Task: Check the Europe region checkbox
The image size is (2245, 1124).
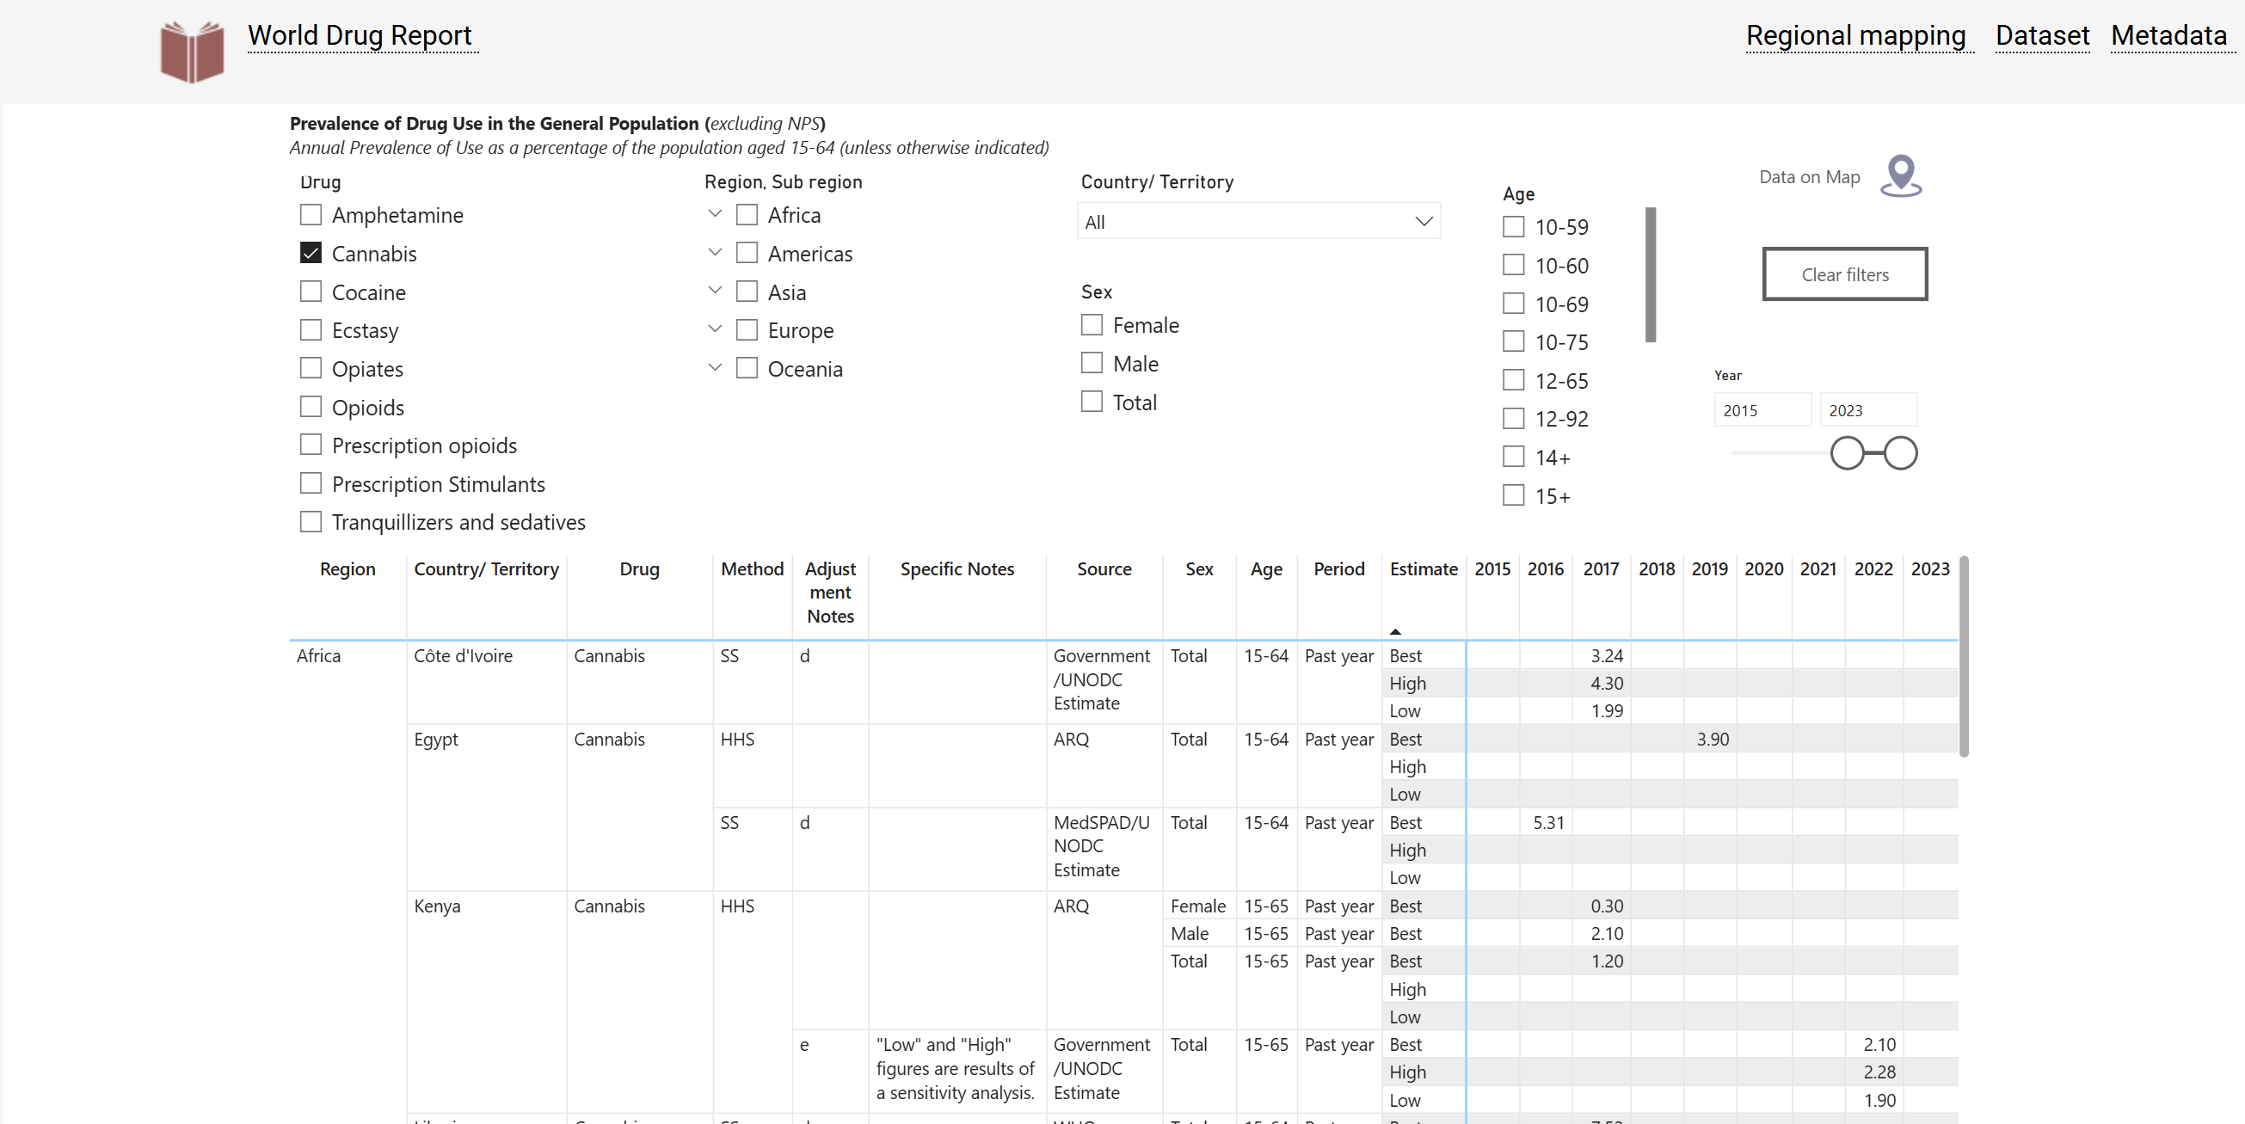Action: 746,329
